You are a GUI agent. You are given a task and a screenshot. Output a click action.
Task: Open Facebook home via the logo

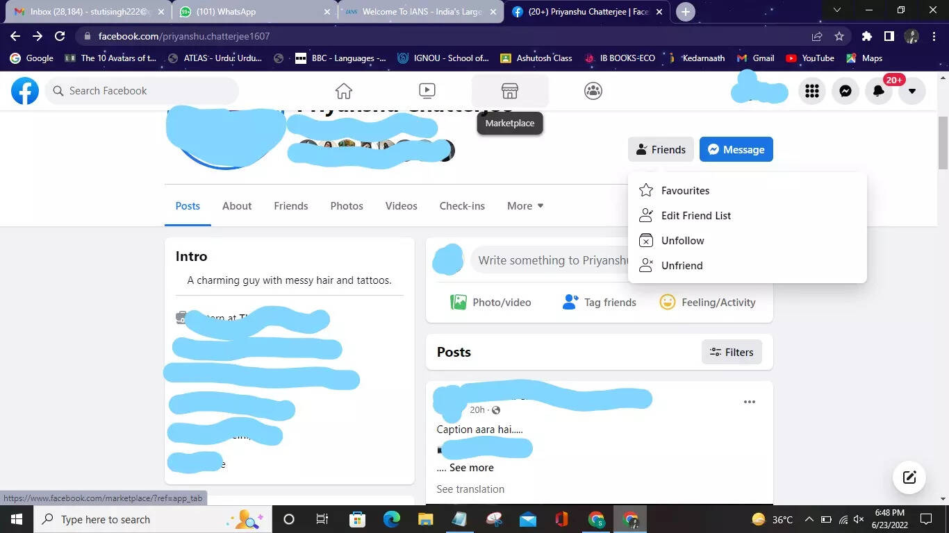(x=25, y=91)
